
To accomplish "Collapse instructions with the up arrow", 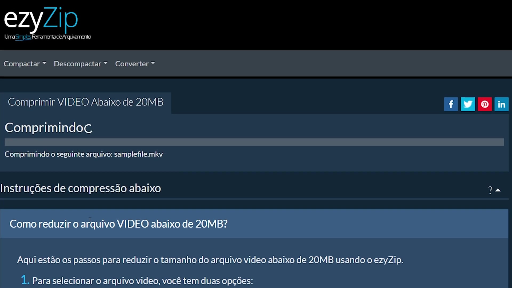I will [498, 190].
